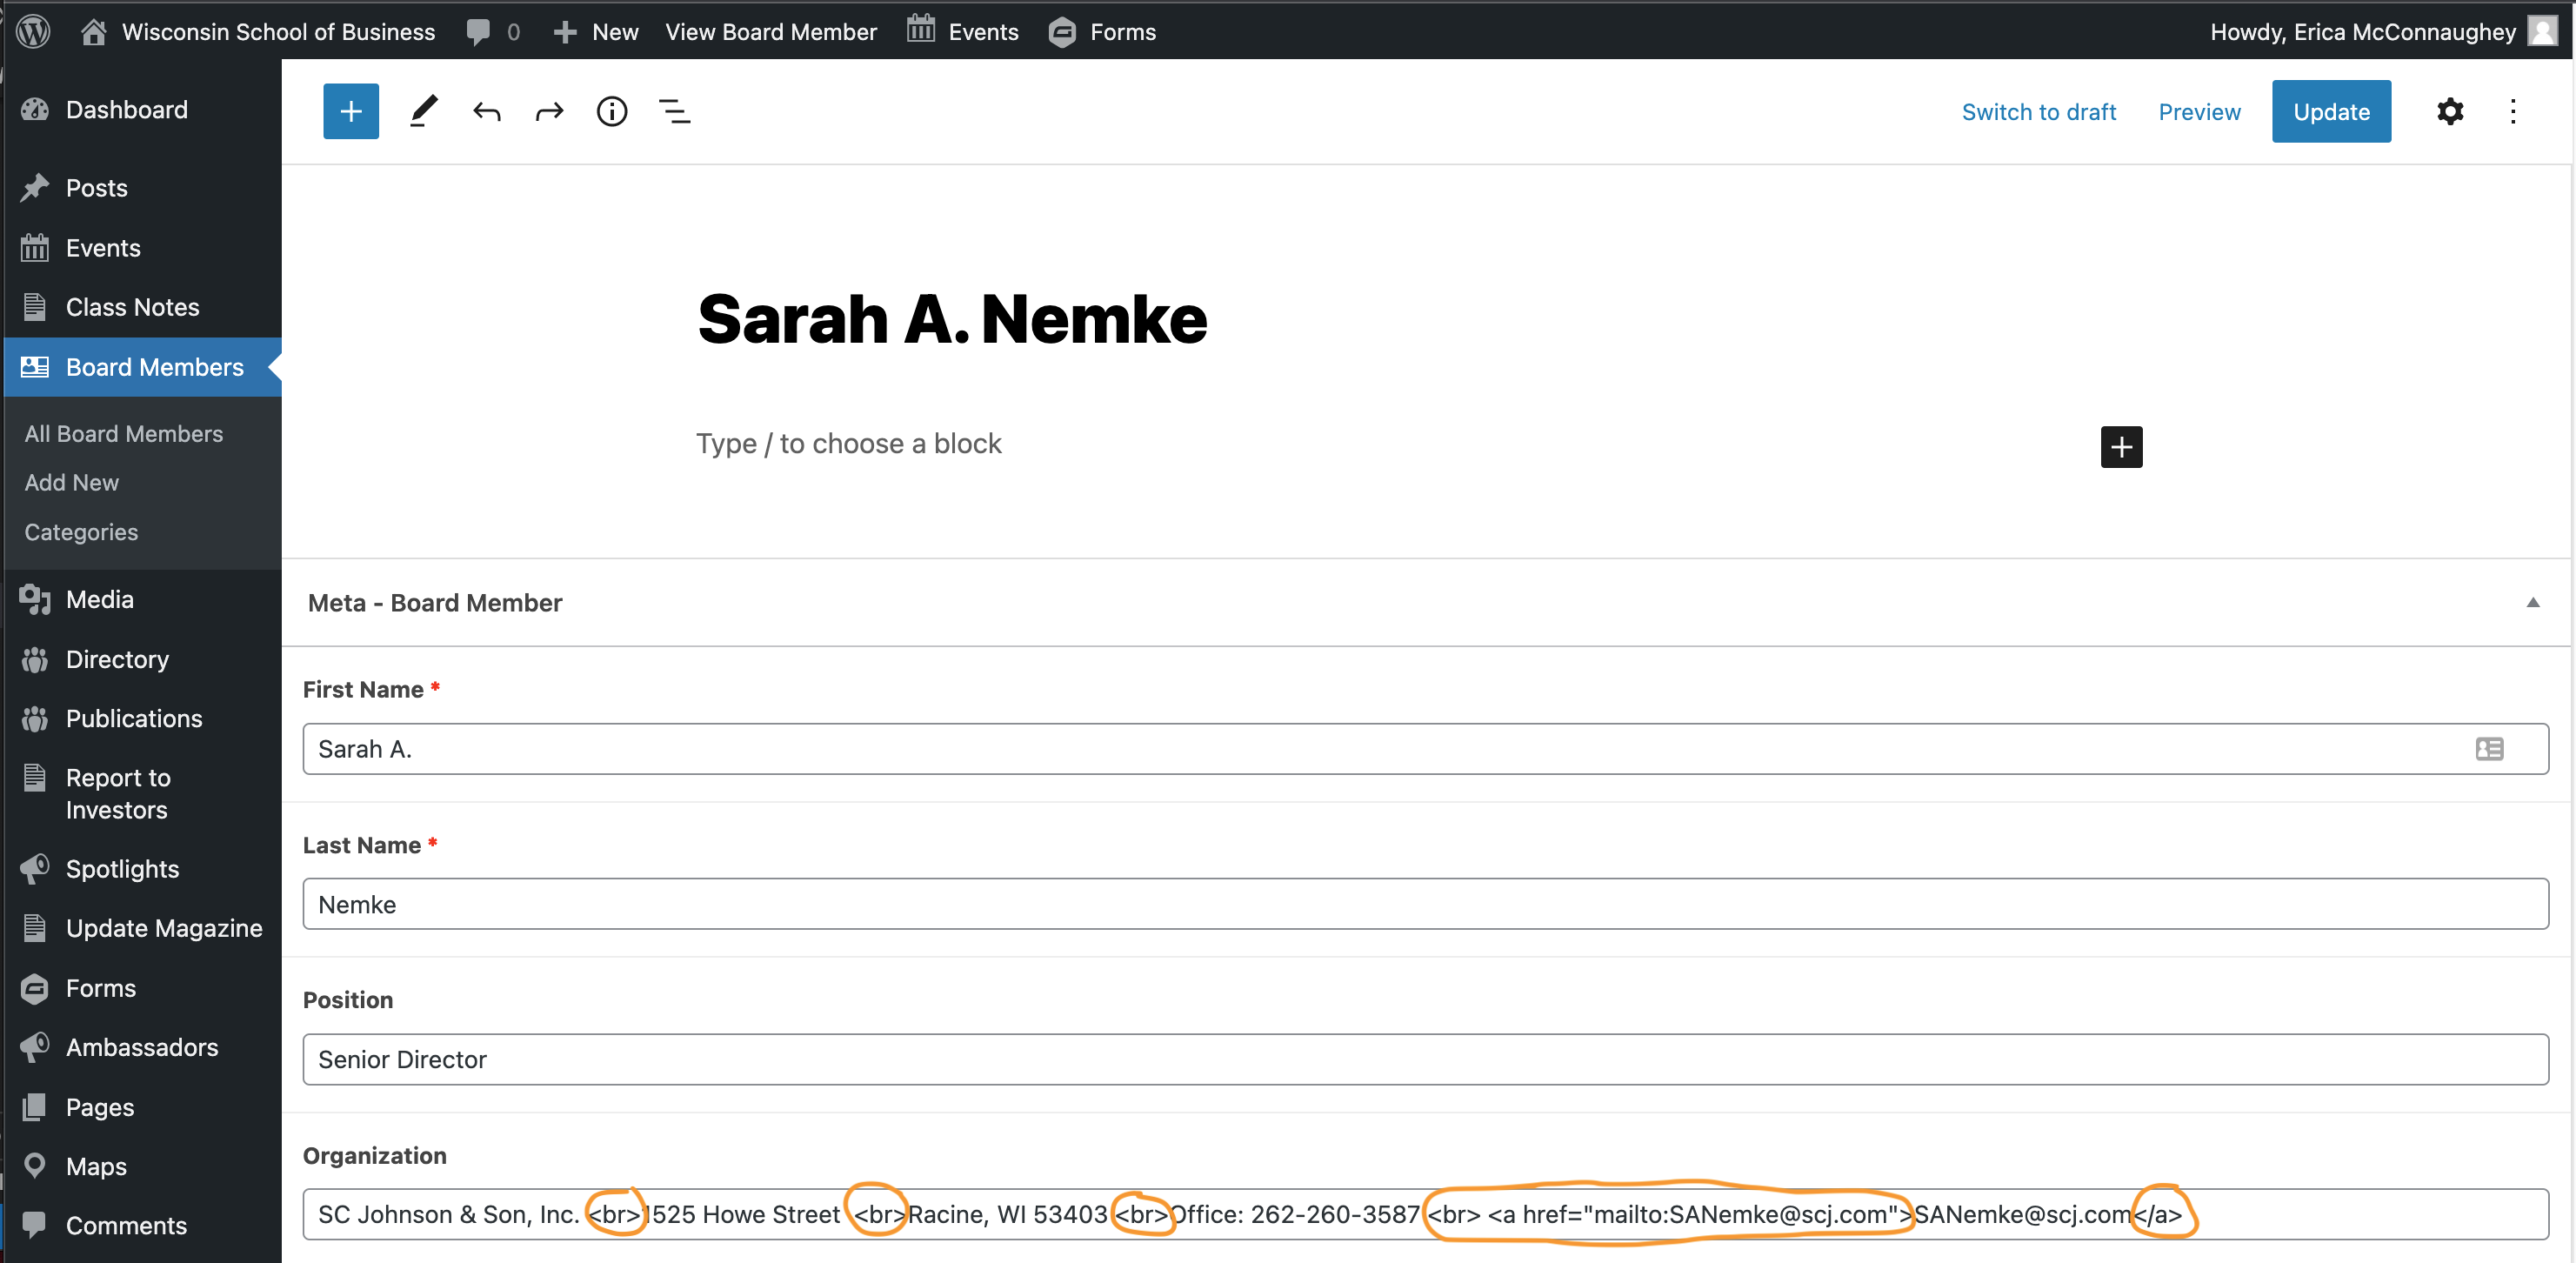Toggle the Settings gear sidebar

2449,111
